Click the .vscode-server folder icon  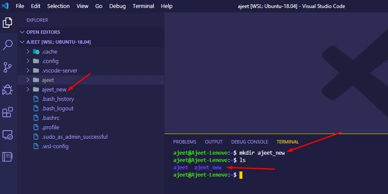[36, 71]
